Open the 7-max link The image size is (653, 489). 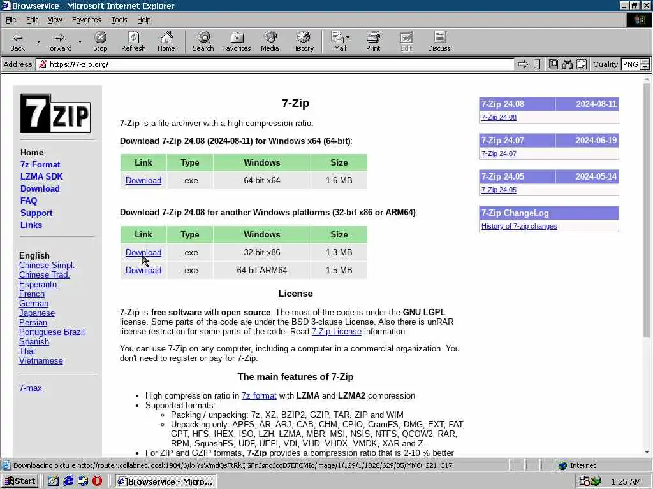point(31,388)
